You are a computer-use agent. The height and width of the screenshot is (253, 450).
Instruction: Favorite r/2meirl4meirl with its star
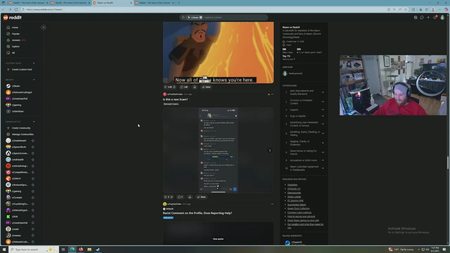[33, 141]
